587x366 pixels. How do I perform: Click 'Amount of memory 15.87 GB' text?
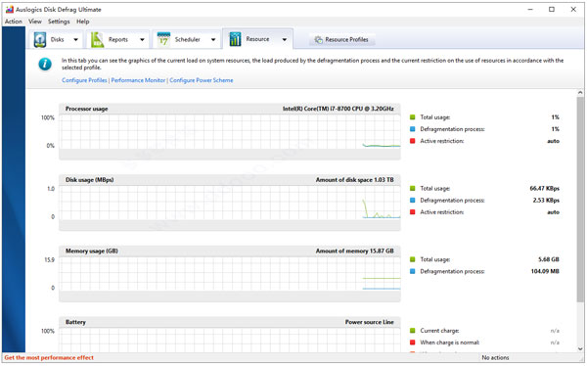click(x=354, y=251)
